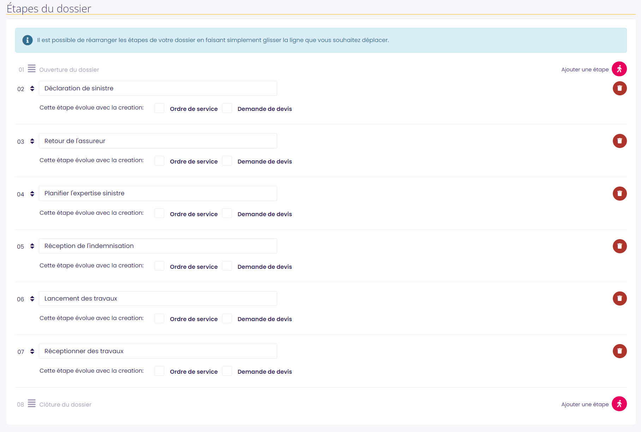Viewport: 641px width, 432px height.
Task: Click the Ouverture du dossier text
Action: tap(69, 70)
